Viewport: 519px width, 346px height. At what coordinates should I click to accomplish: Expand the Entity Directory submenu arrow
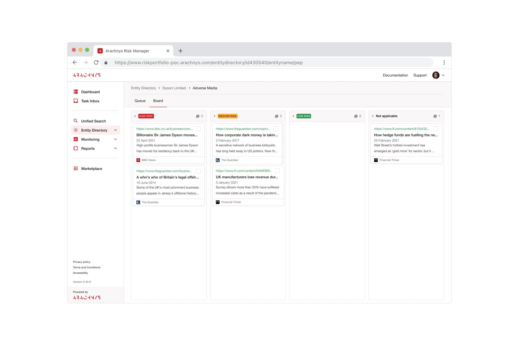pyautogui.click(x=115, y=130)
